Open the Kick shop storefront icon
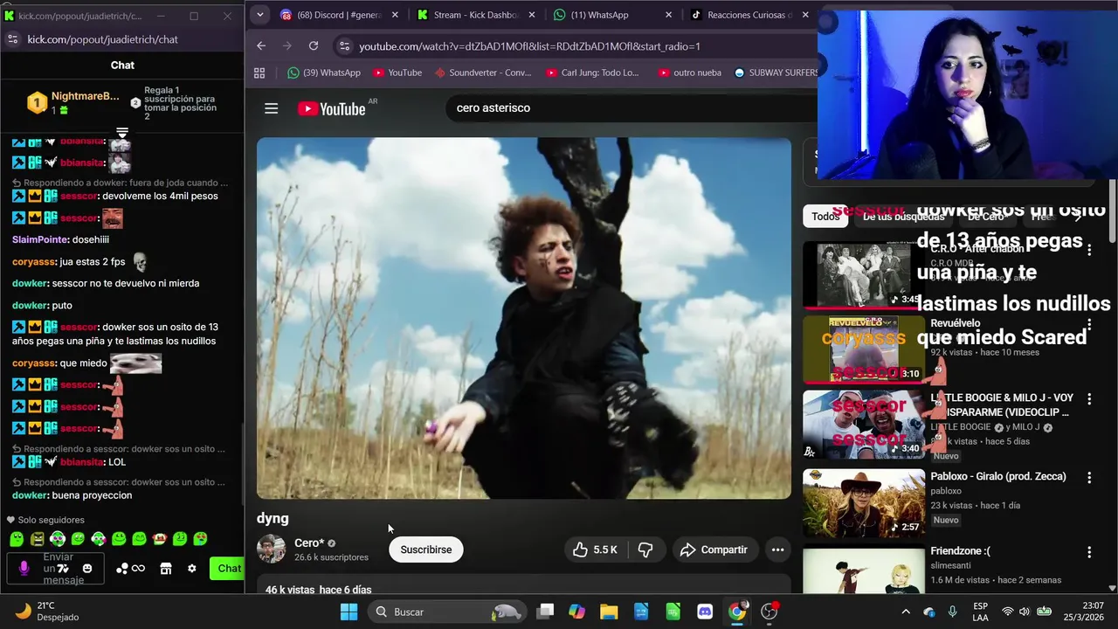The height and width of the screenshot is (629, 1118). 166,569
